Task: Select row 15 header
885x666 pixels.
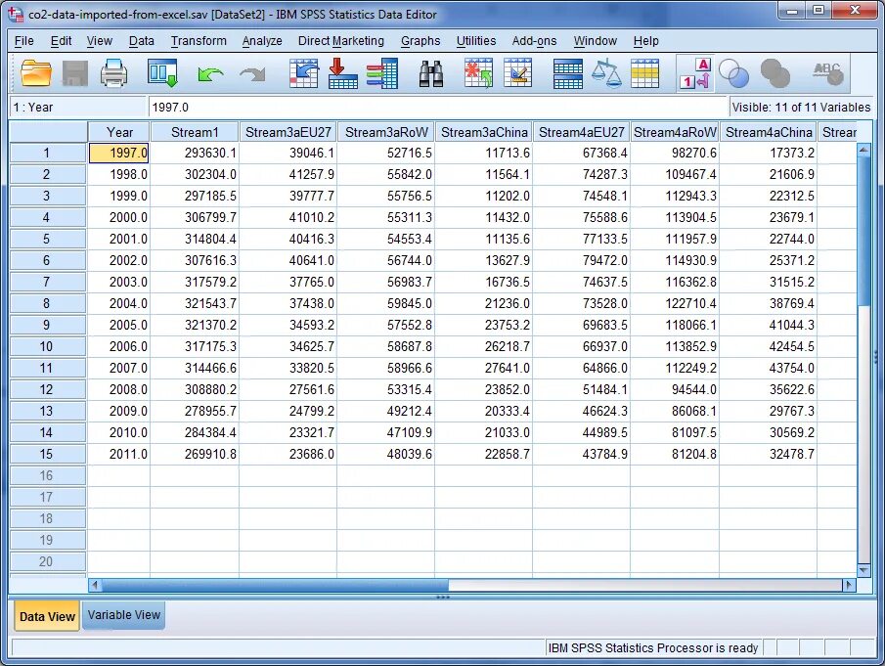Action: point(47,455)
